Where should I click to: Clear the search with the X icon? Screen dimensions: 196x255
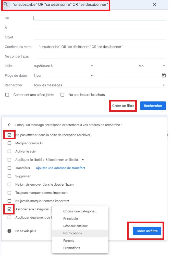pos(154,4)
